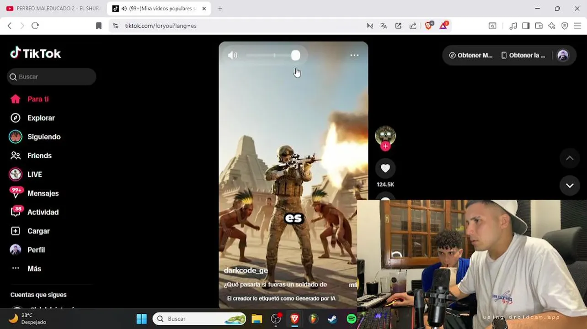Screen dimensions: 587x329
Task: Go to next video with down arrow
Action: 570,186
